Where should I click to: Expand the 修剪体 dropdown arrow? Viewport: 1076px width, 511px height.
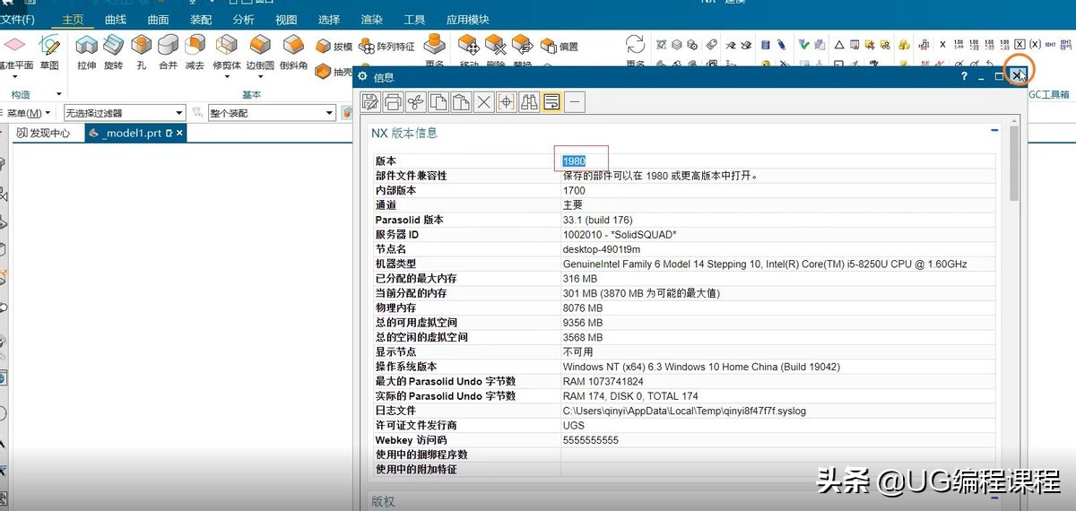[x=226, y=77]
